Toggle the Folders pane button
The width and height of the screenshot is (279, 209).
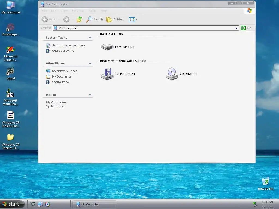tap(115, 19)
